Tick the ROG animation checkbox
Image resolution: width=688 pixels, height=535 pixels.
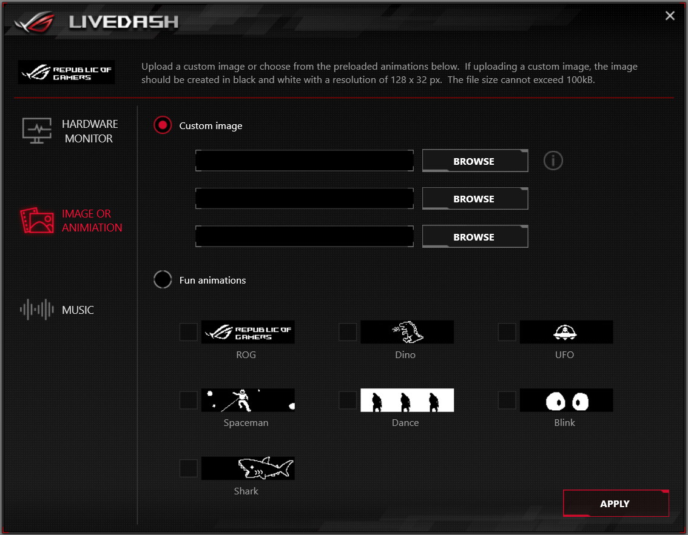pos(189,332)
